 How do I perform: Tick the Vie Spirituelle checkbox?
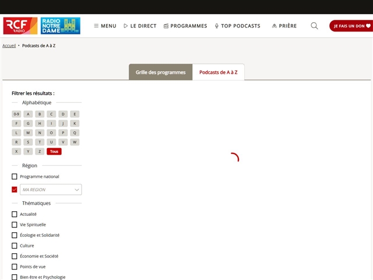coord(15,225)
